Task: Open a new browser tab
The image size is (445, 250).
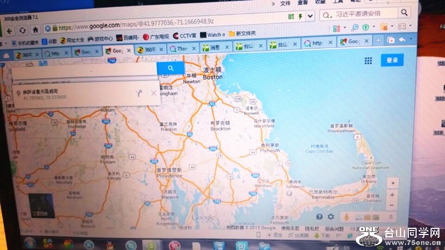Action: (378, 41)
